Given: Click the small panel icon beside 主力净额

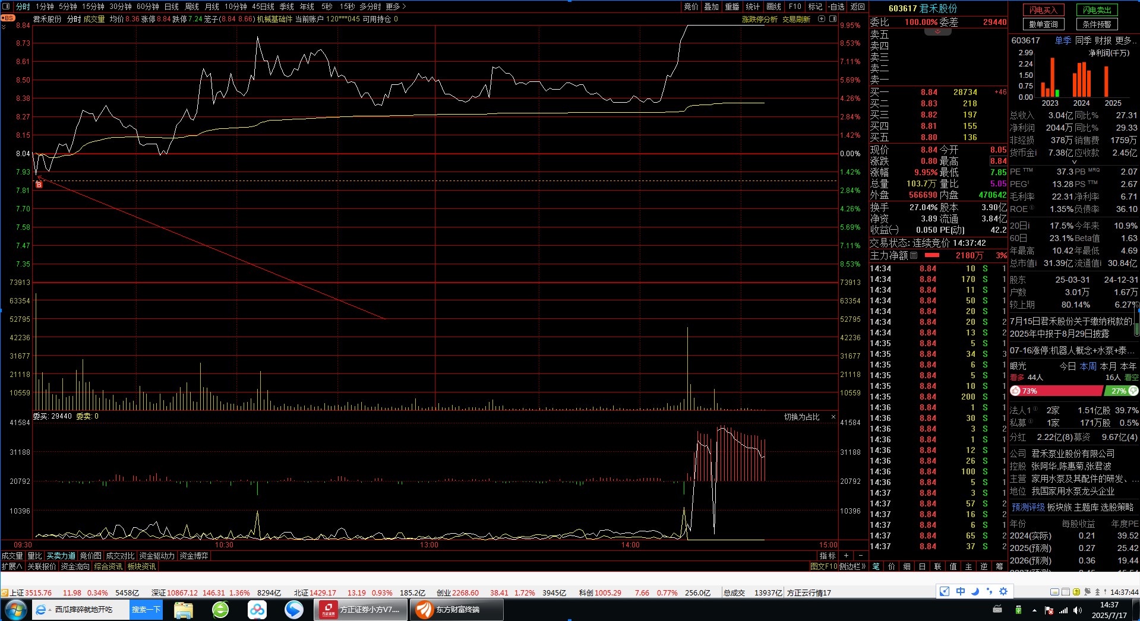Looking at the screenshot, I should click(914, 255).
